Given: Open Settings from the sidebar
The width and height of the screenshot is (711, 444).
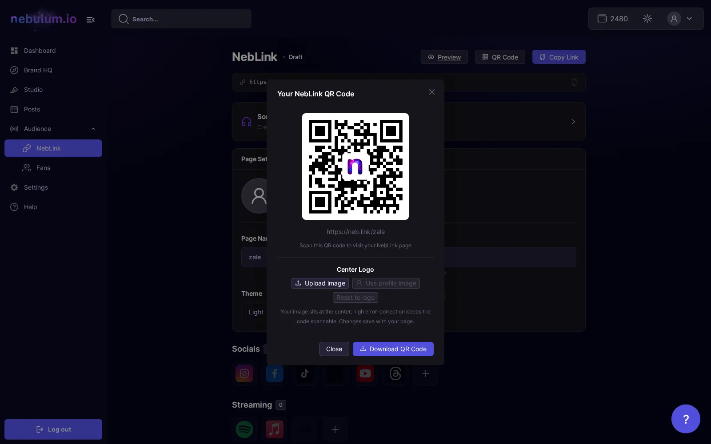Looking at the screenshot, I should click(x=53, y=187).
